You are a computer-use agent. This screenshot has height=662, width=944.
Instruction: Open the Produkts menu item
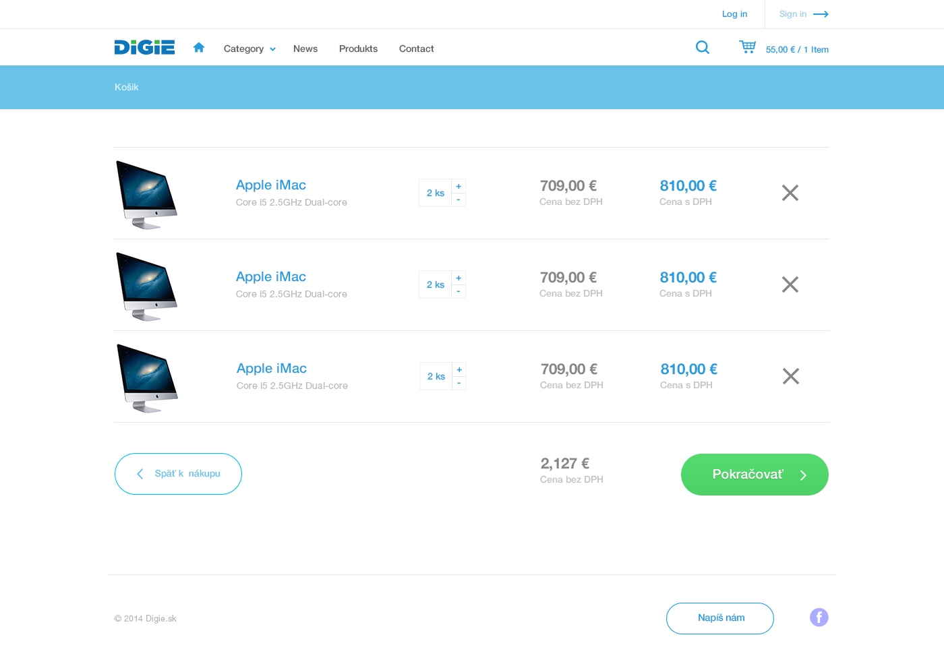[358, 49]
